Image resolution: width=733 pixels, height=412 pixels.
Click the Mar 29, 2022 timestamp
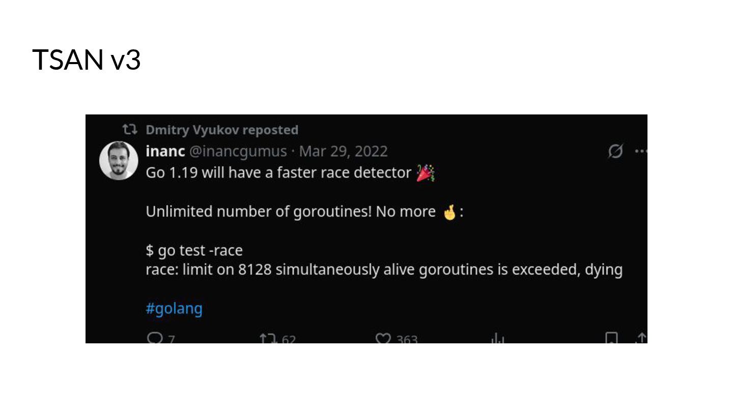[x=344, y=152]
